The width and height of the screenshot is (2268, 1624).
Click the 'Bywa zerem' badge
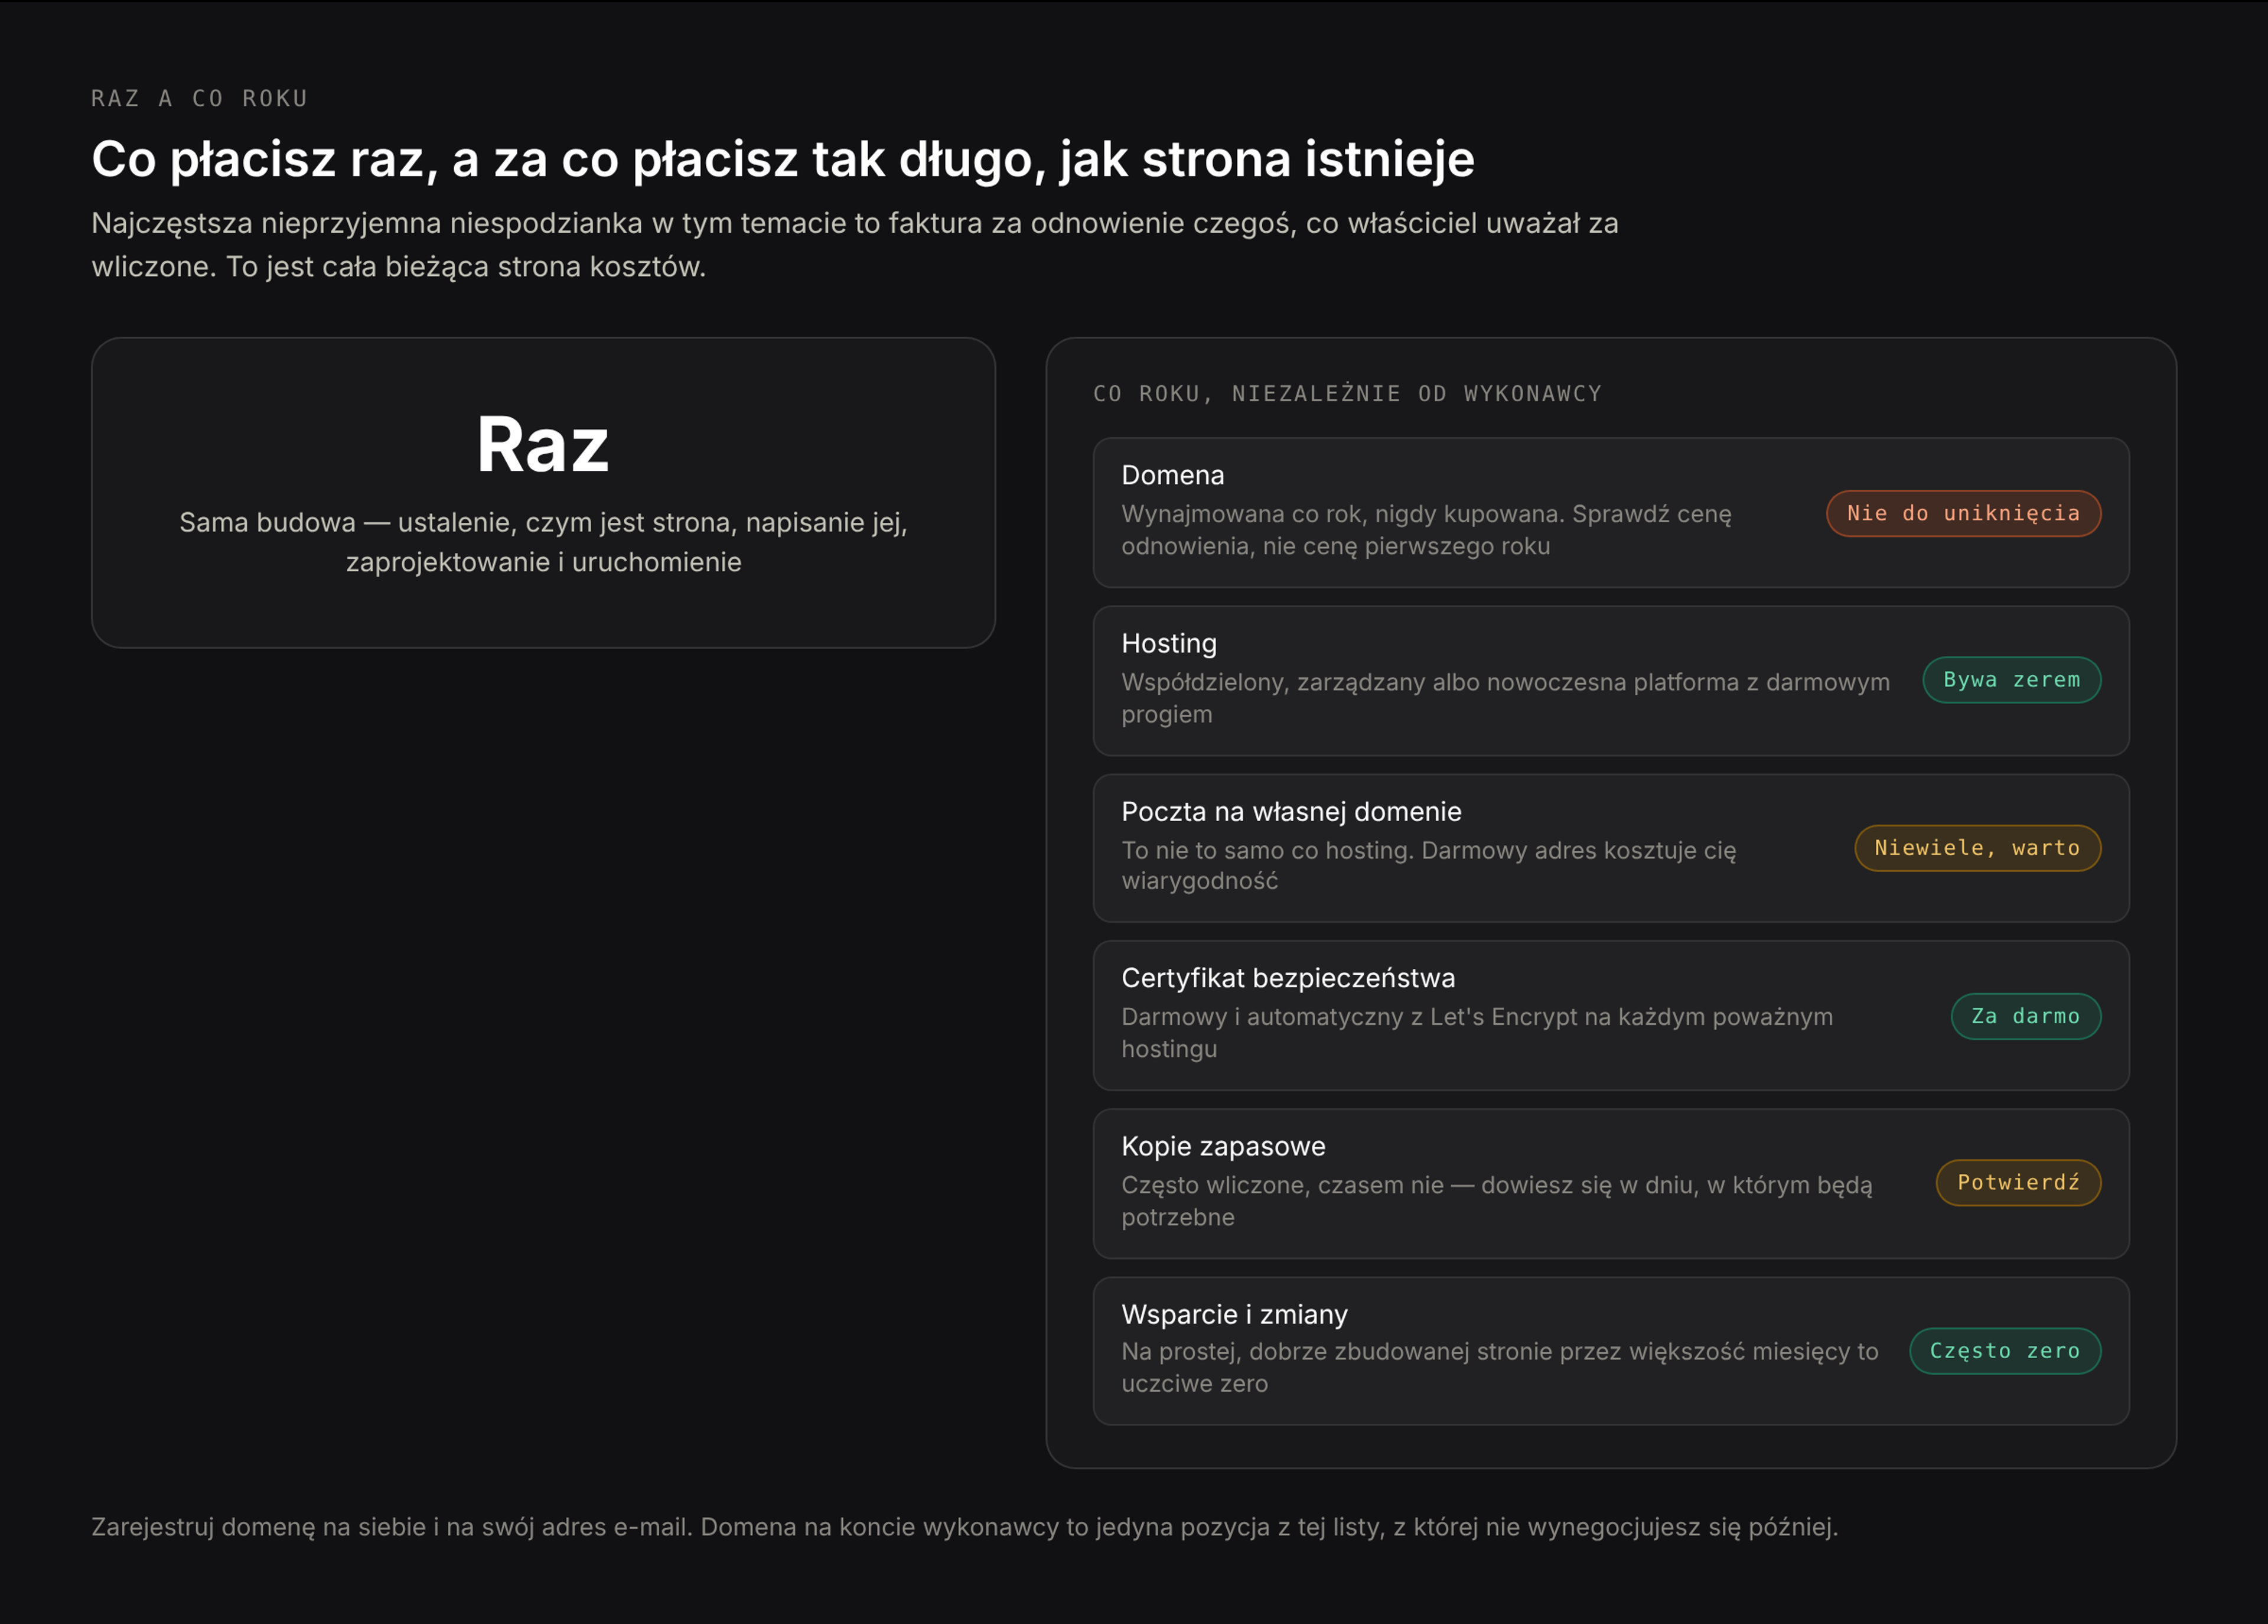[2011, 680]
